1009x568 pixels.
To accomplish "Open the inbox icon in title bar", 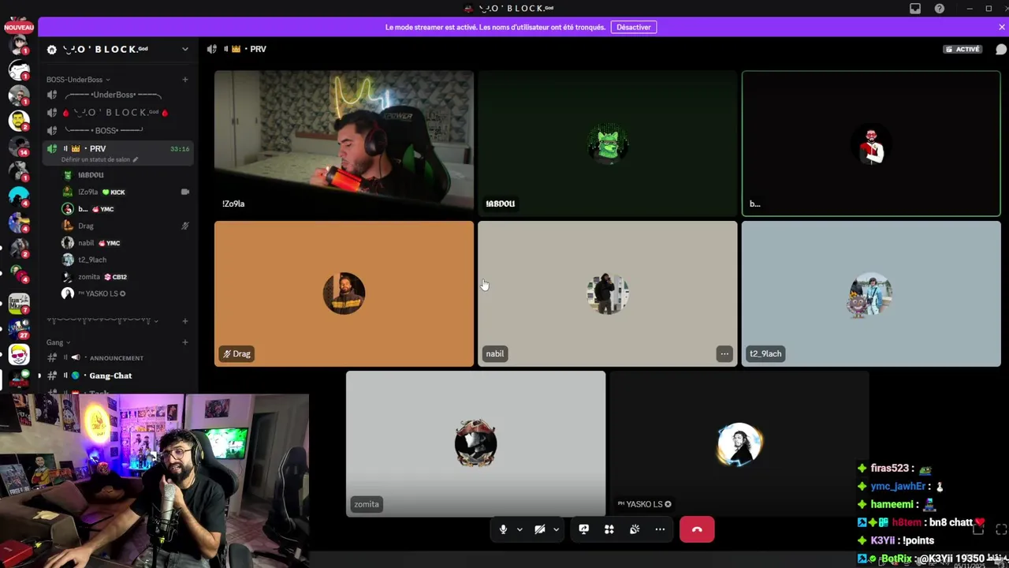I will [x=915, y=9].
